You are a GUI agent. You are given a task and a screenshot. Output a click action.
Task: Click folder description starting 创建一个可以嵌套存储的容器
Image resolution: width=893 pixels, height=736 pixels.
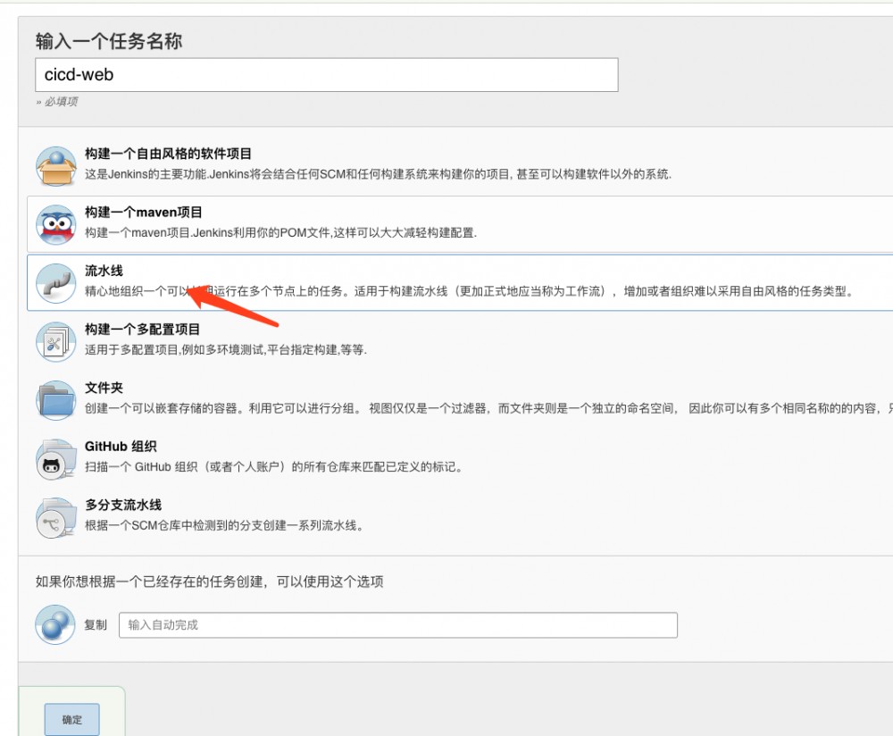tap(488, 408)
